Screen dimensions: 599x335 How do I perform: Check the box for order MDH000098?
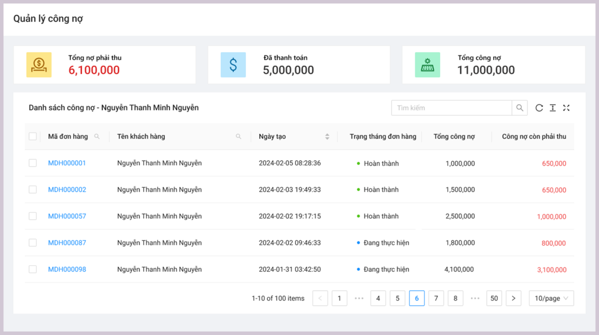(x=33, y=269)
